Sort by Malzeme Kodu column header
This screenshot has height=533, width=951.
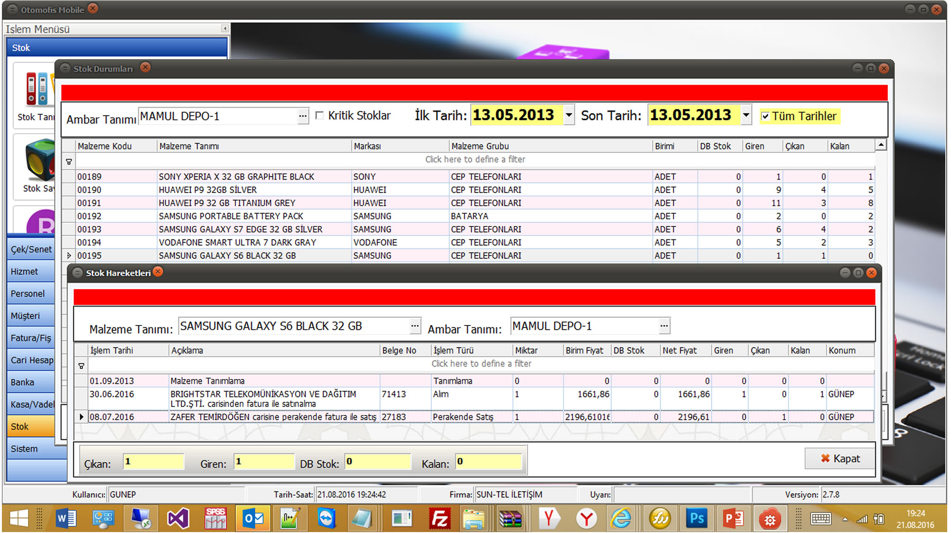[x=116, y=146]
